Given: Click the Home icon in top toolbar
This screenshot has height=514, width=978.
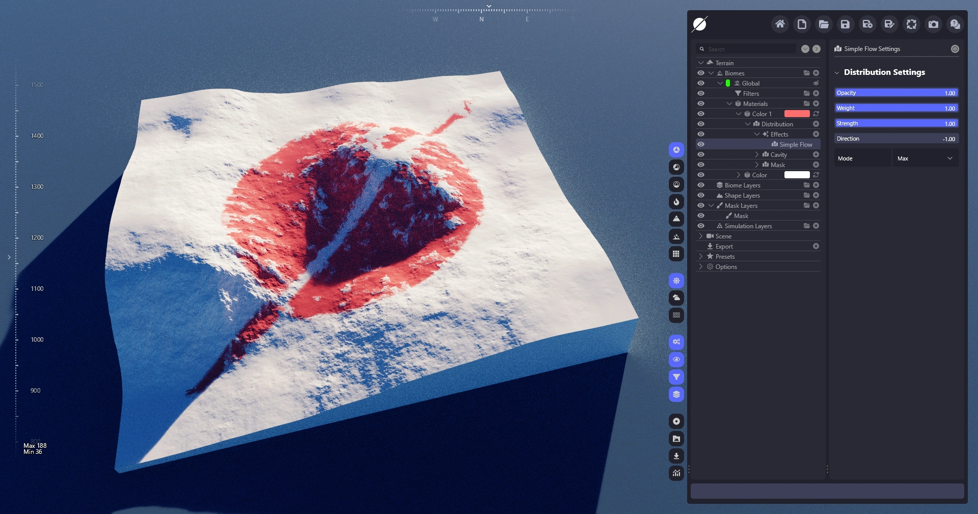Looking at the screenshot, I should [780, 24].
